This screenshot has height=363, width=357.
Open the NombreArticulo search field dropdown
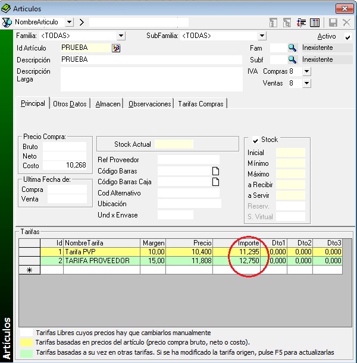point(69,22)
